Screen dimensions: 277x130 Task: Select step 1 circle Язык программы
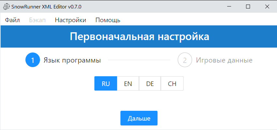[x=33, y=60]
